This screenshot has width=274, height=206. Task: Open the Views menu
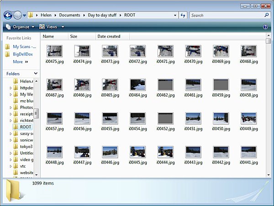(x=52, y=27)
